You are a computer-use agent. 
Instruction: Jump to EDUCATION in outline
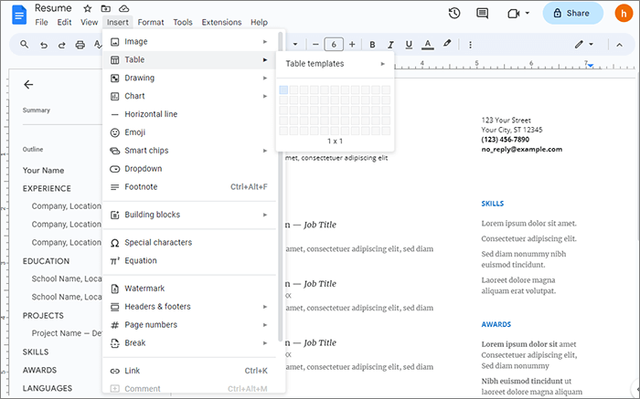(46, 261)
